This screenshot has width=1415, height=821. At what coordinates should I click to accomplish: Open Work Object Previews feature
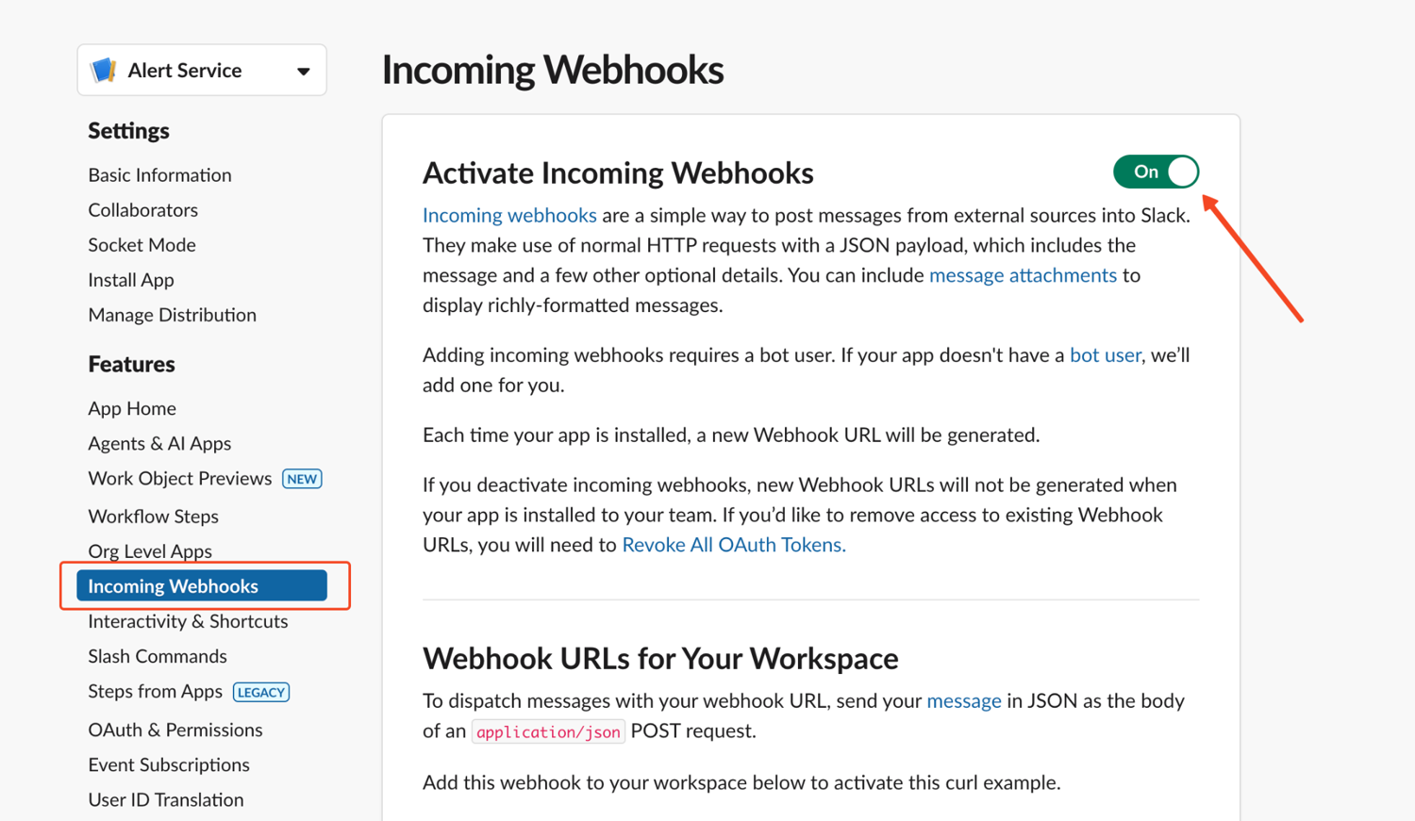tap(179, 479)
